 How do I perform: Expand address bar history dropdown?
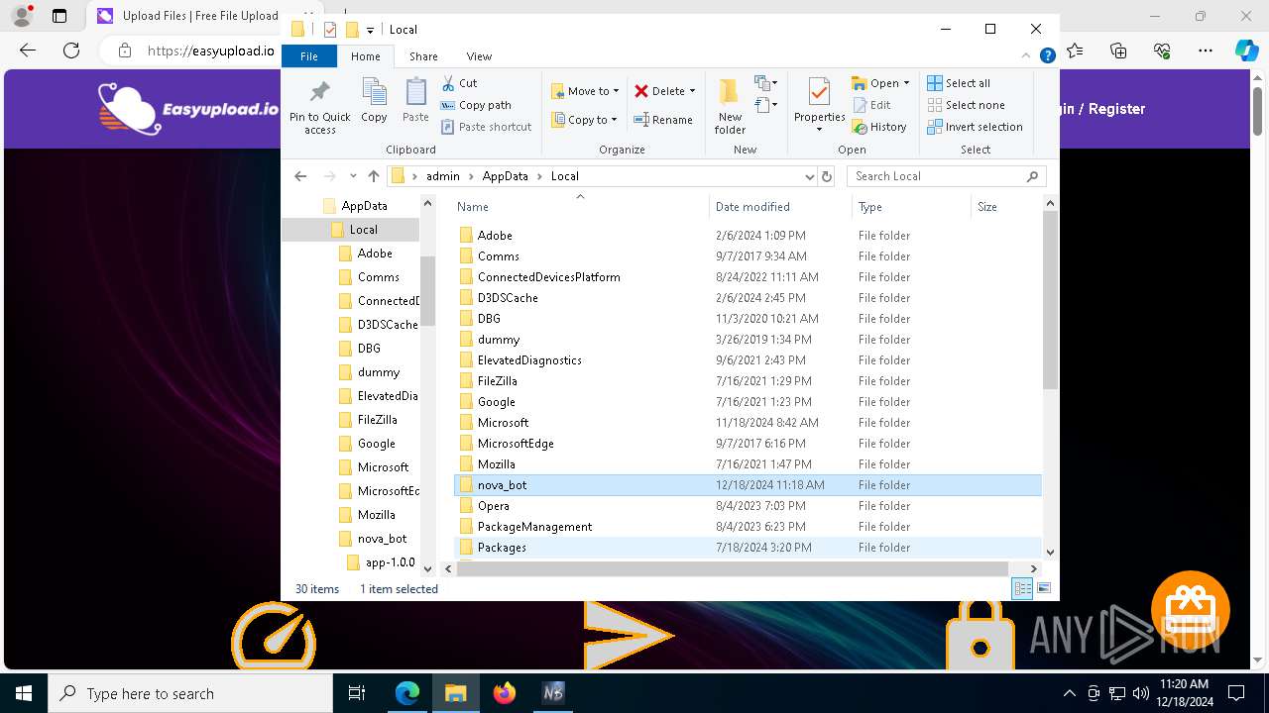point(810,176)
